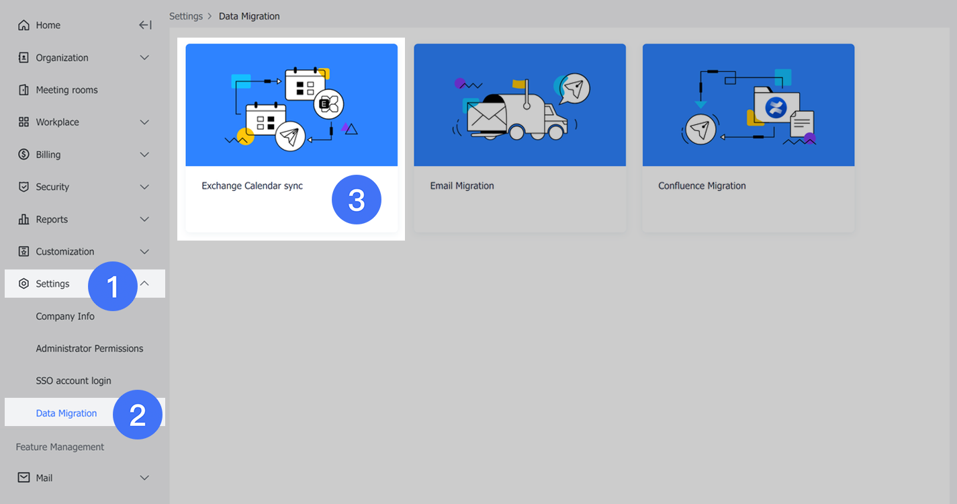Screen dimensions: 957x504
Task: Open the Exchange Calendar sync label
Action: pos(253,186)
